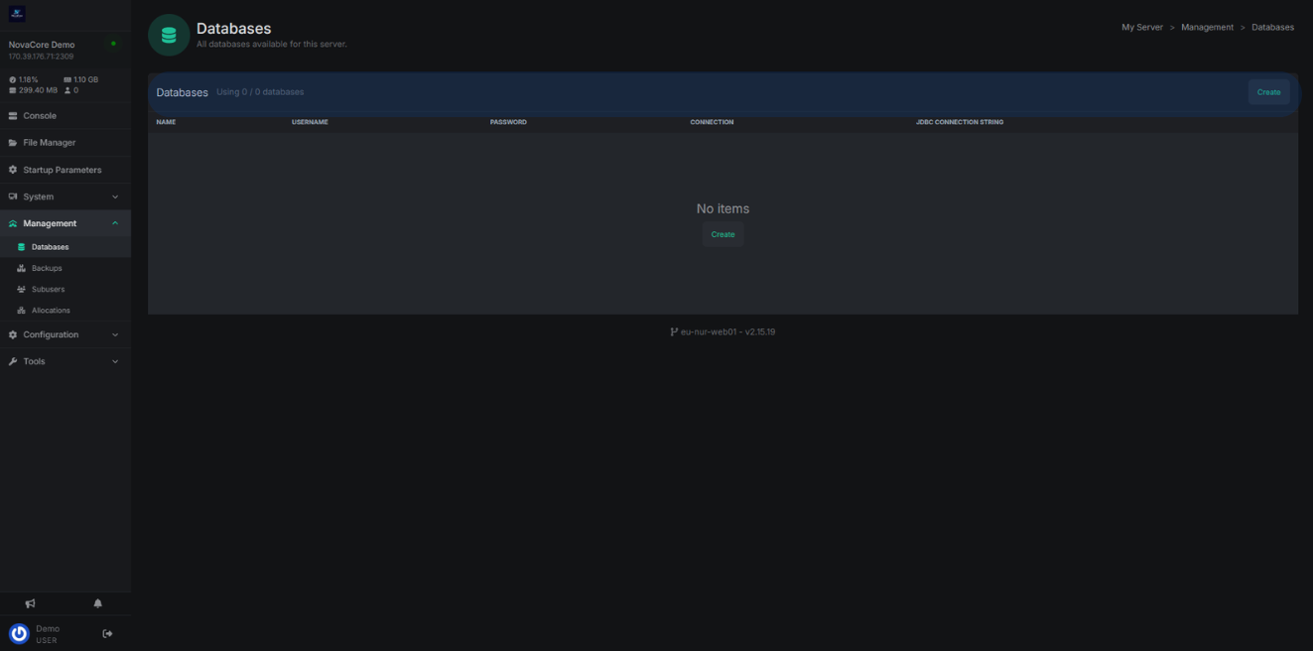Viewport: 1313px width, 651px height.
Task: Click the NovaCore logo at top left
Action: pos(17,14)
